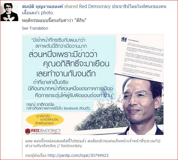This screenshot has width=178, height=160.
Task: Open the pantip.com topic 30794923 link
Action: tap(78, 155)
